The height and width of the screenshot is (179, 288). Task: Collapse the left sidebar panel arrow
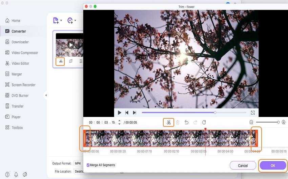(x=46, y=95)
